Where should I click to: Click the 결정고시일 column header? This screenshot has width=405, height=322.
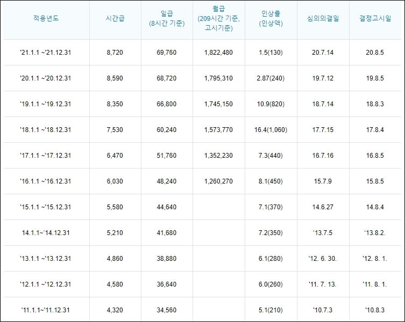pyautogui.click(x=375, y=18)
